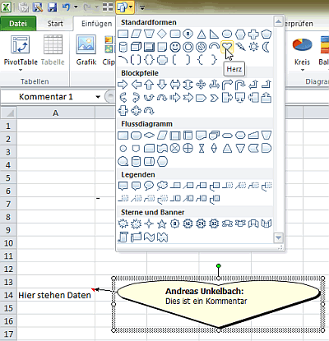Screen dimensions: 329x341
Task: Choose the Cylinder (can) shape
Action: 123,47
